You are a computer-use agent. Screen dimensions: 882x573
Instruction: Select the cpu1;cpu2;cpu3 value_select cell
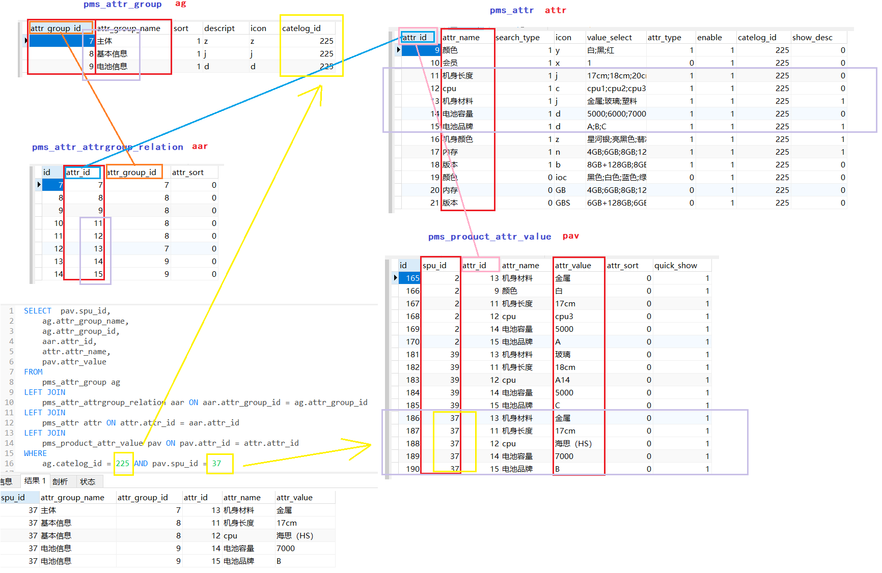point(616,88)
